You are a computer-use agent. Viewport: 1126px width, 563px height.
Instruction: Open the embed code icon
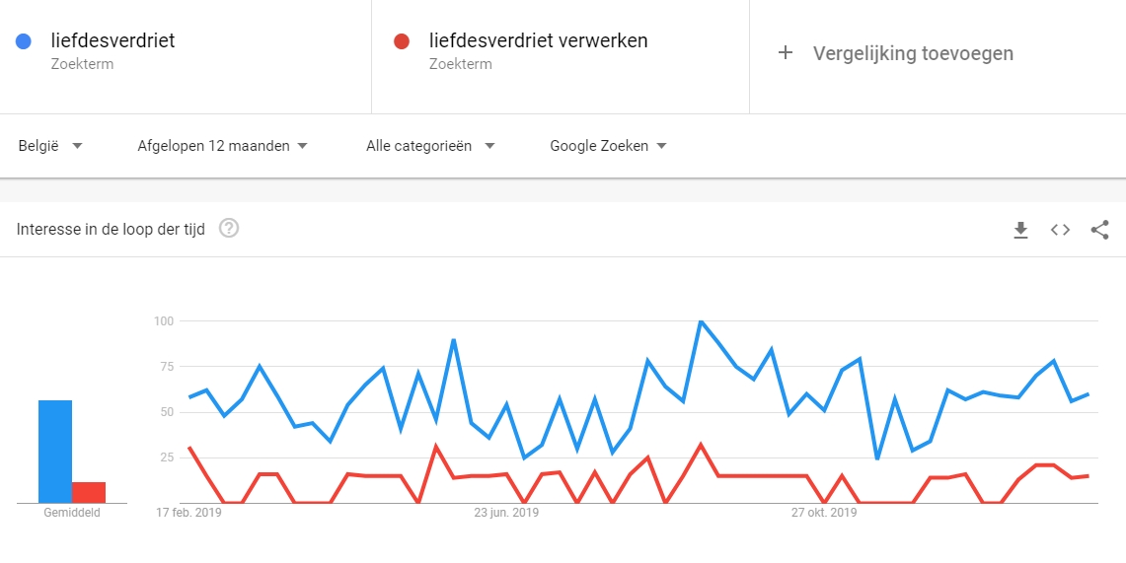(x=1060, y=230)
